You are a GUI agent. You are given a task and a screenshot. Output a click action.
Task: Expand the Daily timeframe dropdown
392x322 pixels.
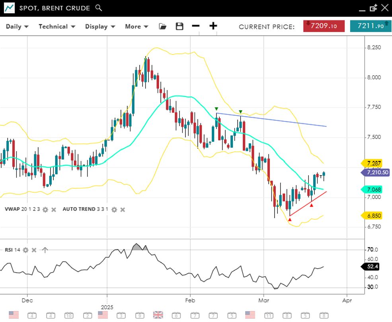(x=17, y=27)
